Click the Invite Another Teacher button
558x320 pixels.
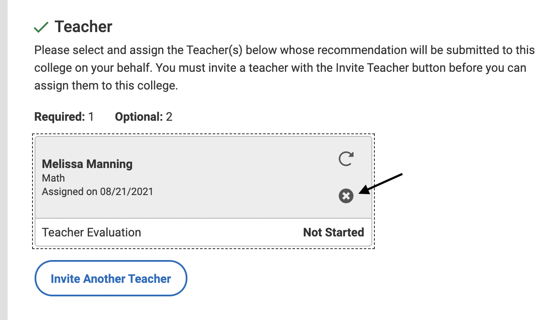pyautogui.click(x=111, y=278)
